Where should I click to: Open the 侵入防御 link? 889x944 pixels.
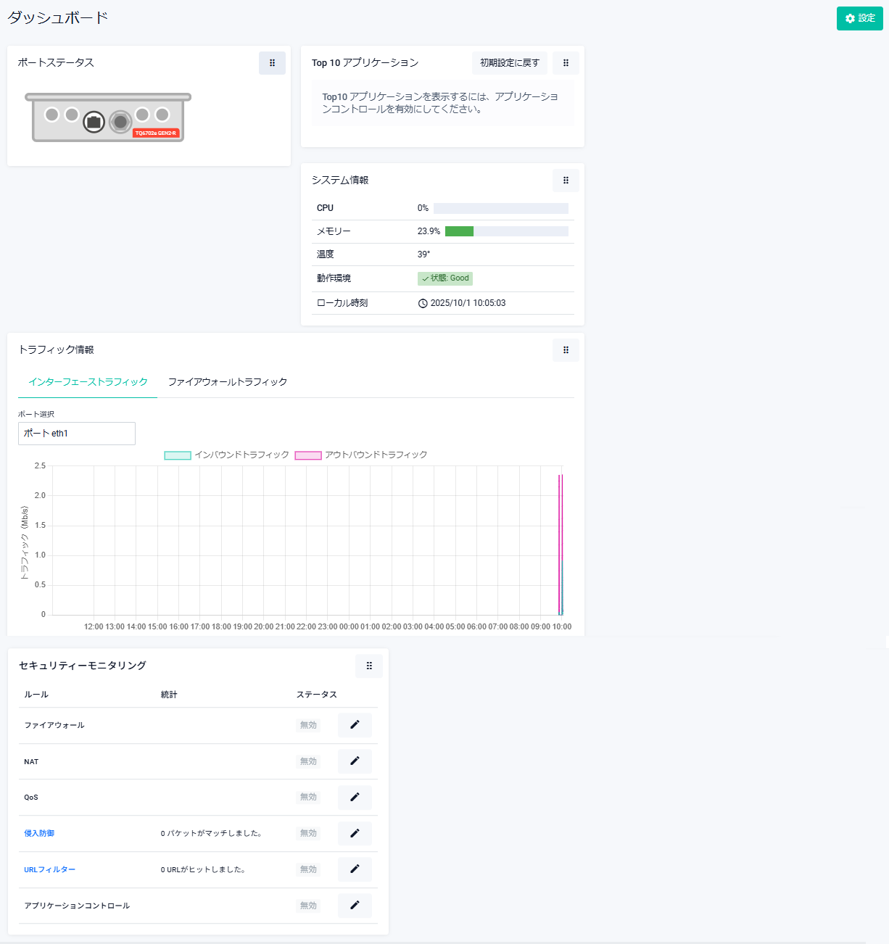pos(39,834)
